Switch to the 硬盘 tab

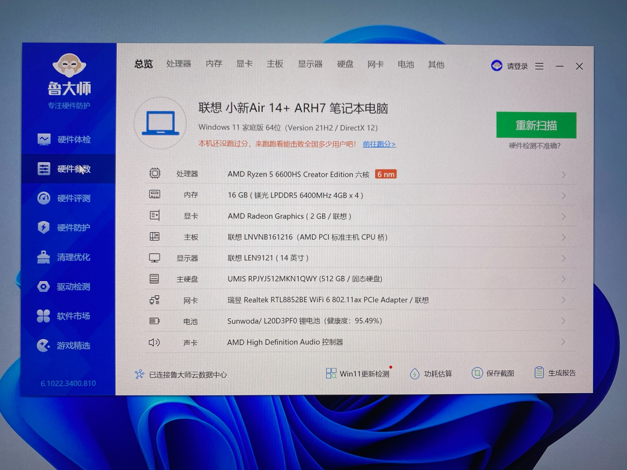coord(345,64)
